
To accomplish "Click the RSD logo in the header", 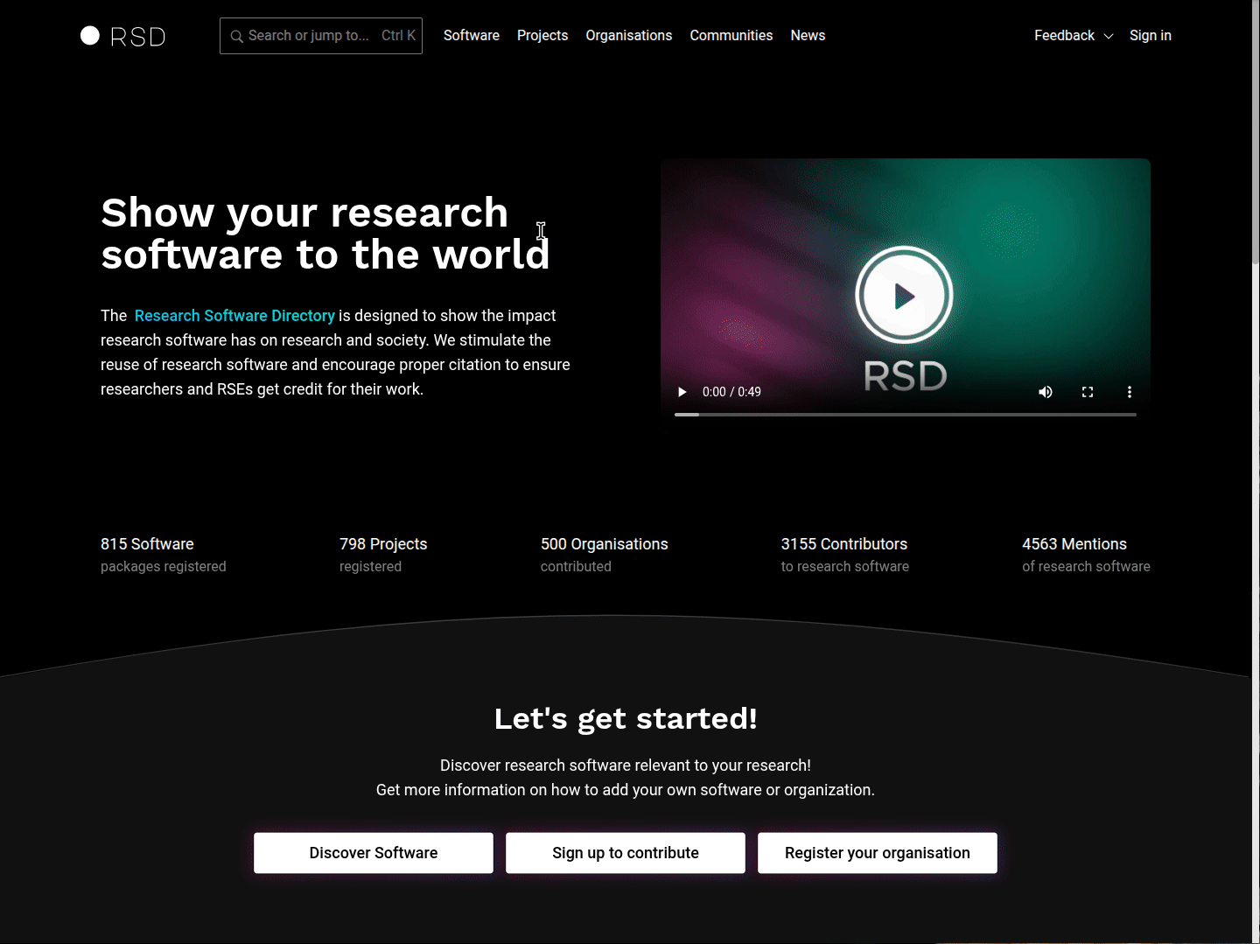I will pos(122,36).
